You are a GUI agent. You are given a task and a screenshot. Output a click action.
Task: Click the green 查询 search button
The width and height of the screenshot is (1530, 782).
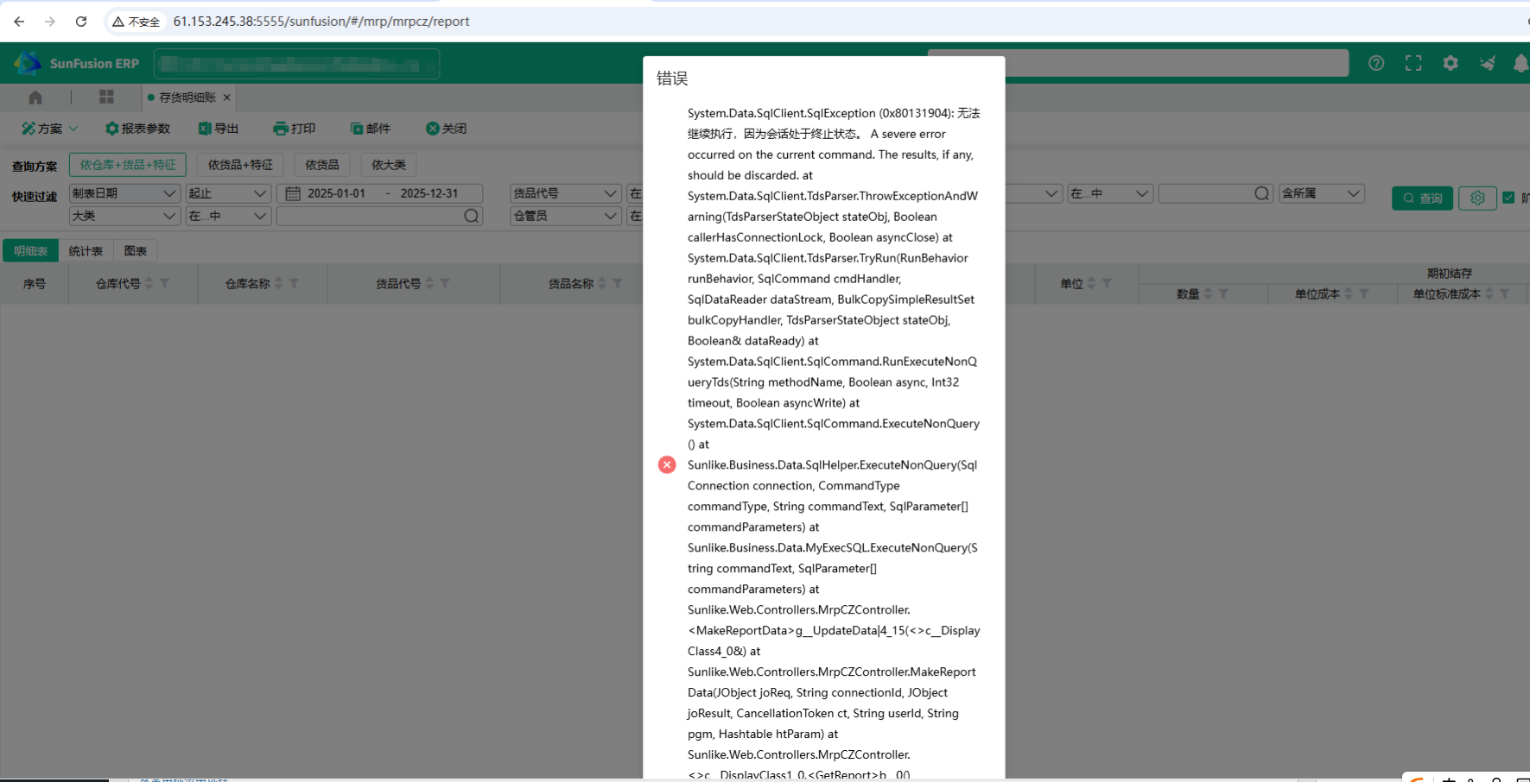coord(1422,199)
